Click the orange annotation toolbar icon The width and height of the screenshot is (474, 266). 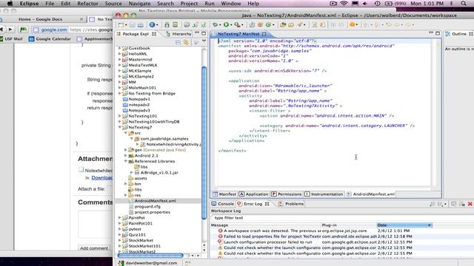coord(353,24)
